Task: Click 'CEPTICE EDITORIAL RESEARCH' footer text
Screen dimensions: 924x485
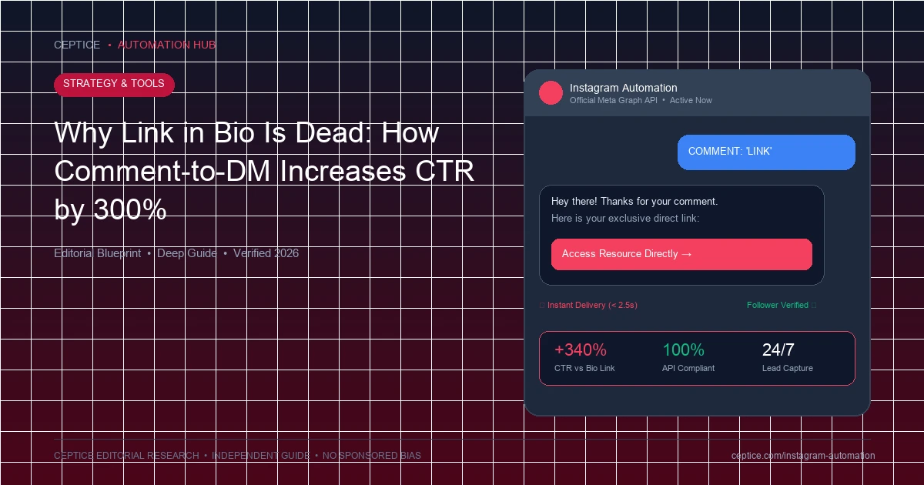Action: point(126,456)
